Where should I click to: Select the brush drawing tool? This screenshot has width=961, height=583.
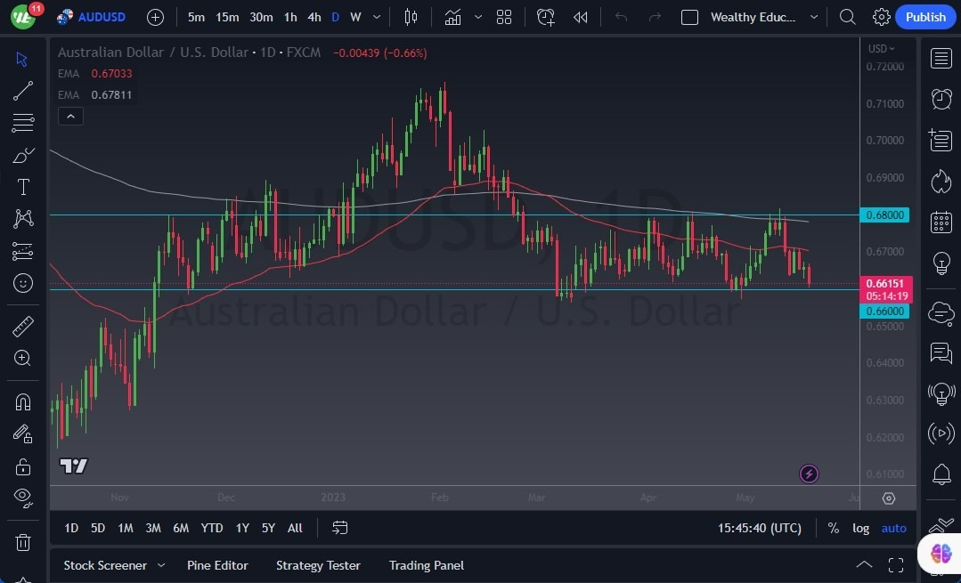pyautogui.click(x=23, y=154)
